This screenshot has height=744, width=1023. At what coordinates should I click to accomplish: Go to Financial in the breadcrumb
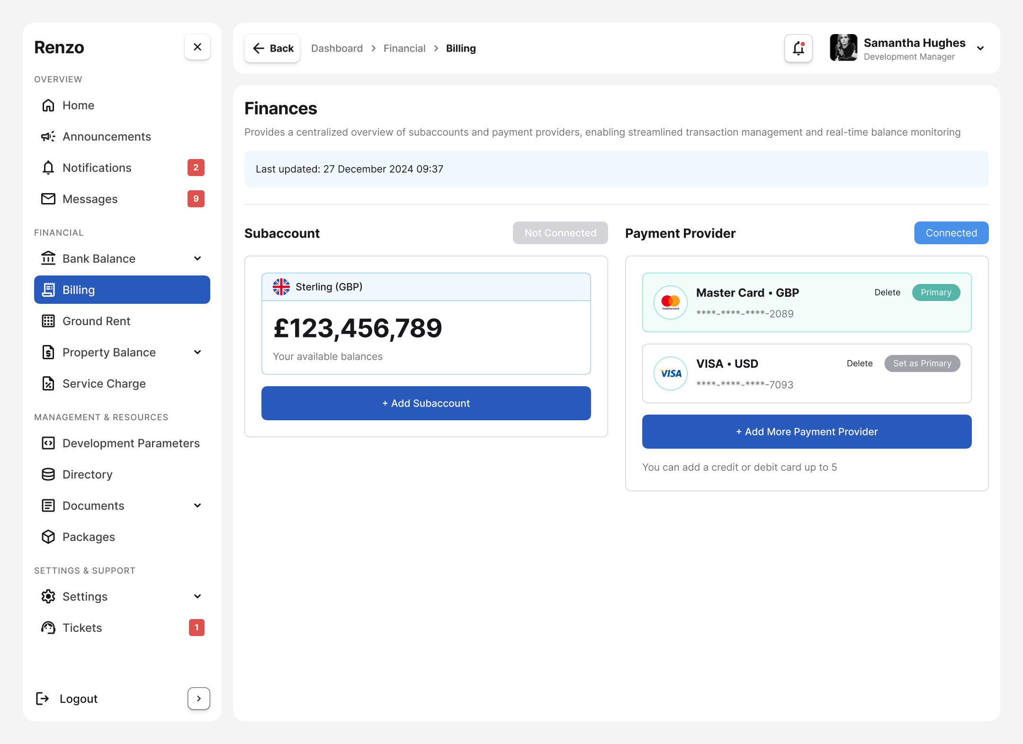point(404,48)
